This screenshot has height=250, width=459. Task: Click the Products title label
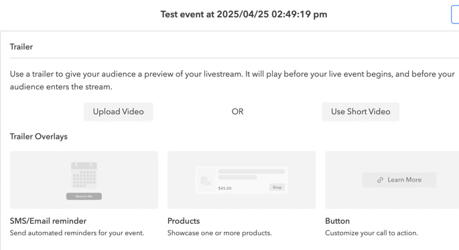coord(184,221)
